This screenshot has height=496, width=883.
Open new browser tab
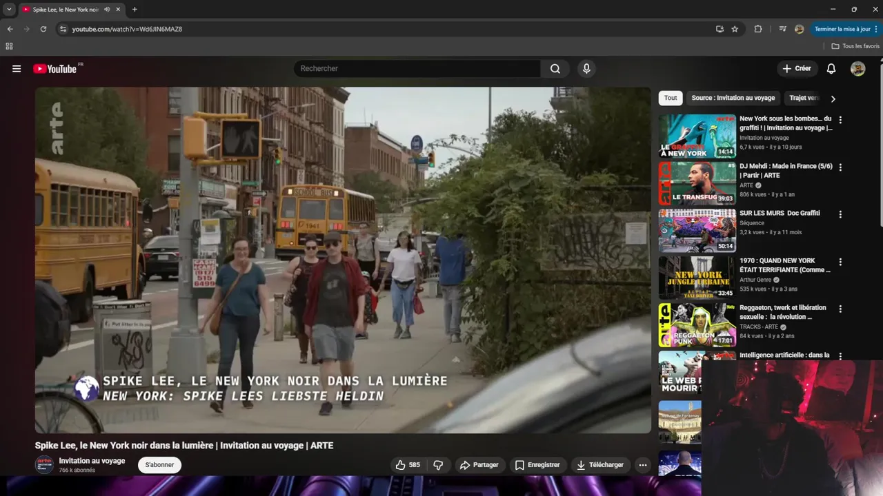[135, 10]
